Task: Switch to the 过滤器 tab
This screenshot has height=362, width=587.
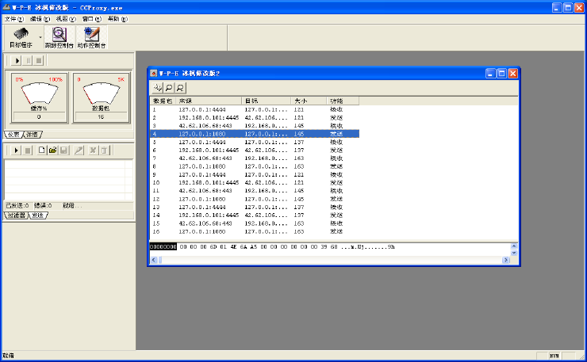Action: coord(16,215)
